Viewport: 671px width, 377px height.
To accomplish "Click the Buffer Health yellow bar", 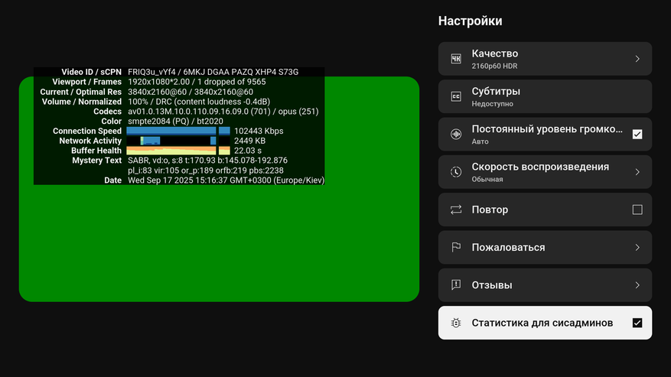I will click(x=178, y=151).
